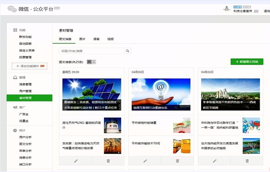Select the 语音 tab

coord(96,39)
